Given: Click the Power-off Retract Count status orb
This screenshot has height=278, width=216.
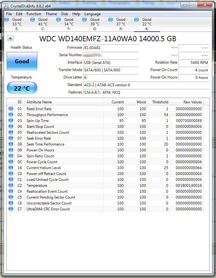Looking at the screenshot, I should pyautogui.click(x=11, y=173).
